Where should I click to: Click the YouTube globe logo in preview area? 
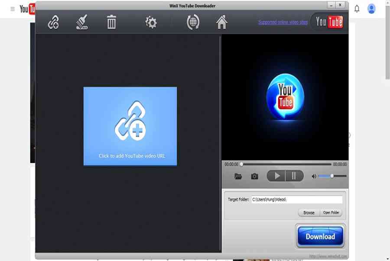pyautogui.click(x=285, y=97)
